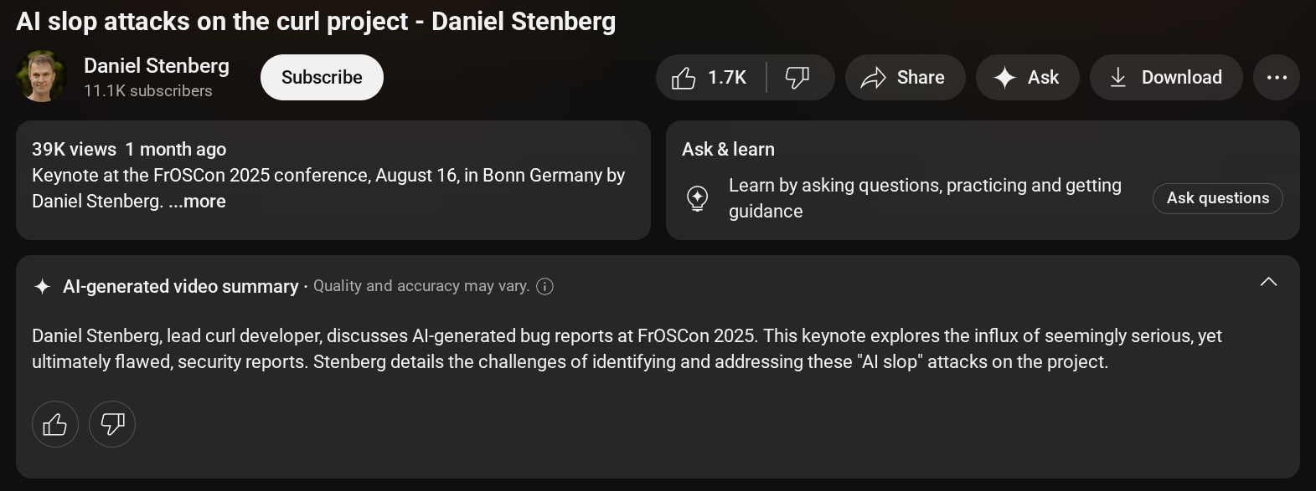
Task: Rate the AI summary thumbs down
Action: 112,424
